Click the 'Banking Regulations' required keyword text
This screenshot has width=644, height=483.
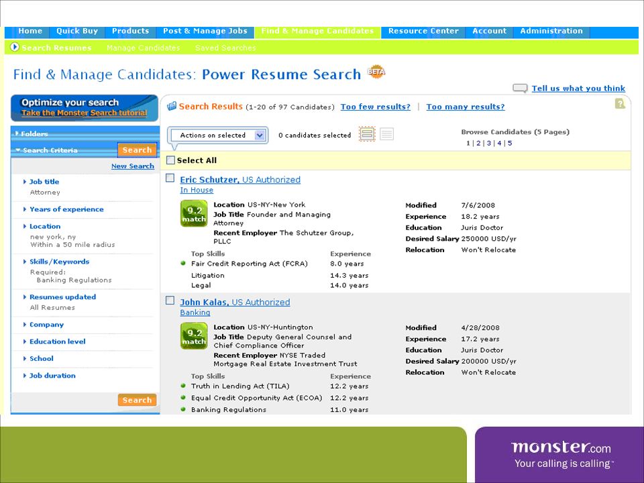[x=74, y=280]
